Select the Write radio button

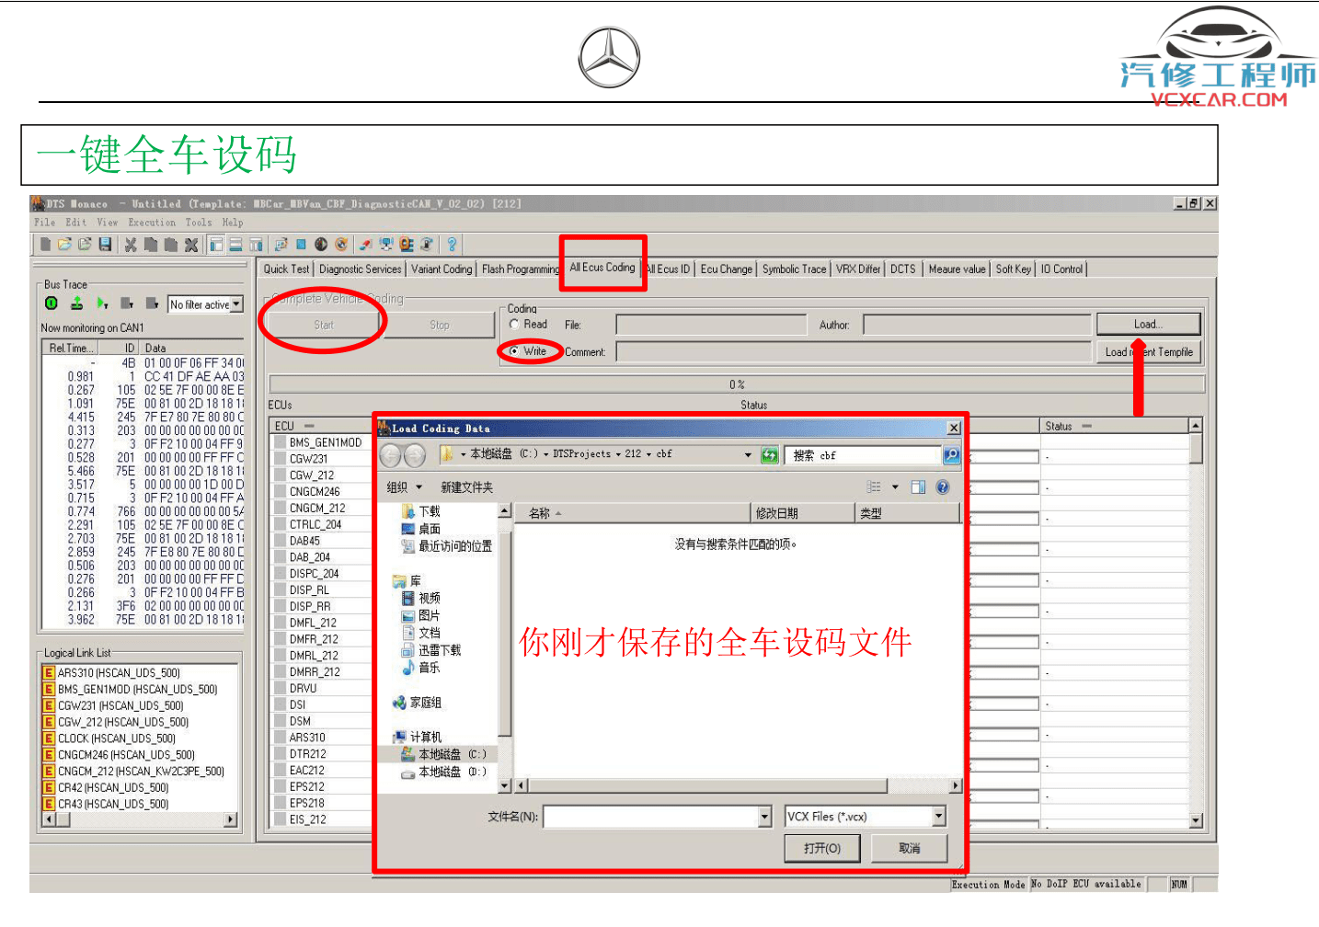[x=513, y=351]
